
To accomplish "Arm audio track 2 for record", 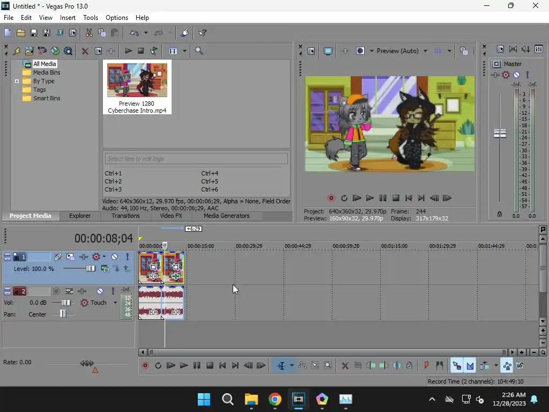I will (x=56, y=291).
